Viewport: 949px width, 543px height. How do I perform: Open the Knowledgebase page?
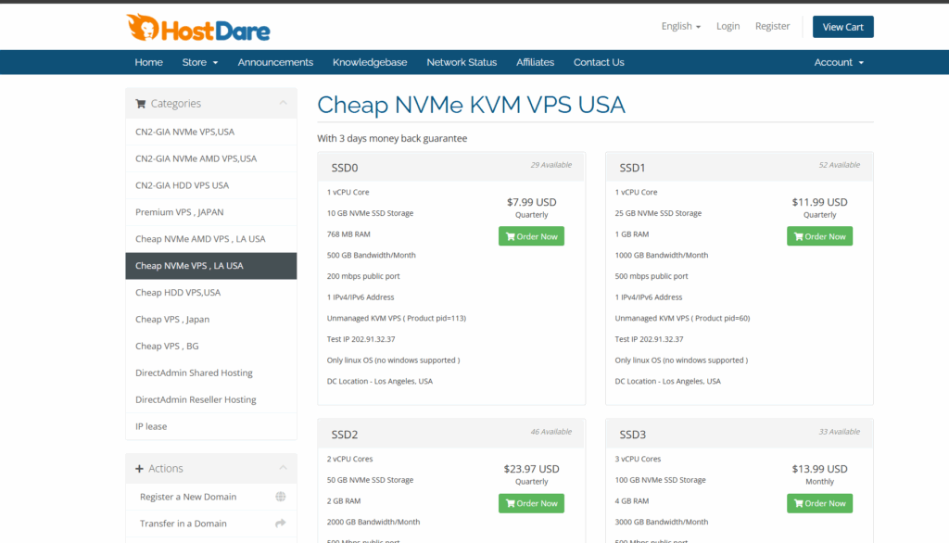370,62
